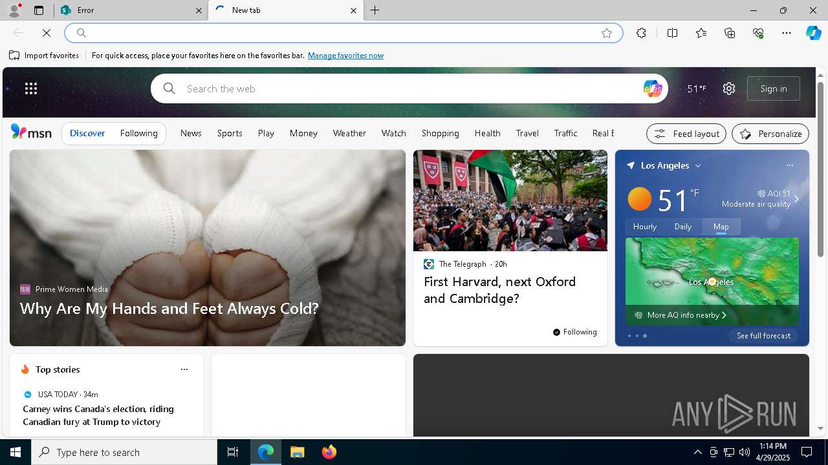Click the address bar
This screenshot has height=465, width=828.
click(x=343, y=33)
